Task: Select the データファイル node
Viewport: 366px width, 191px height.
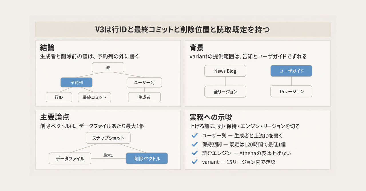Action: coord(70,159)
